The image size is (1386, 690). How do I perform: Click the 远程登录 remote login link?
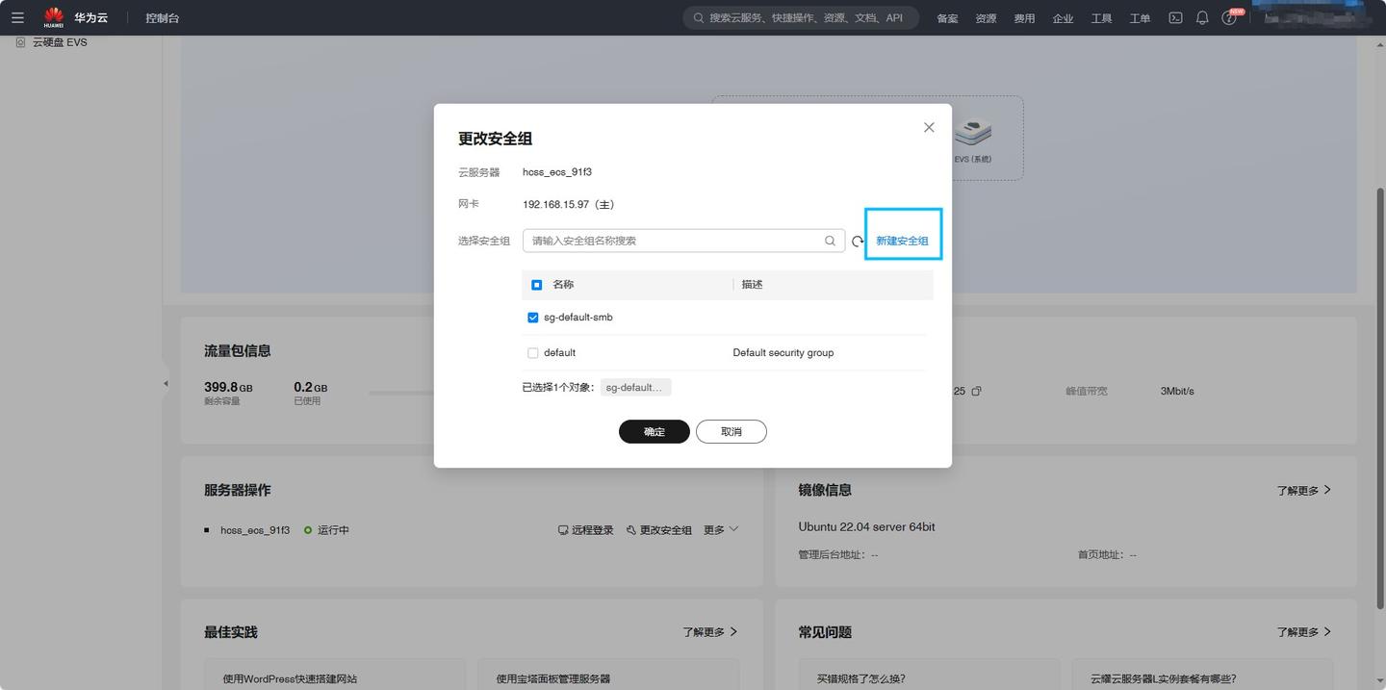tap(586, 530)
